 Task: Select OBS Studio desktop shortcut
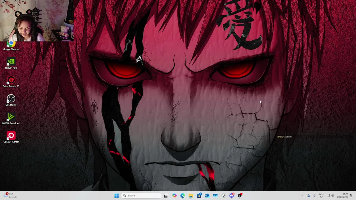(11, 100)
